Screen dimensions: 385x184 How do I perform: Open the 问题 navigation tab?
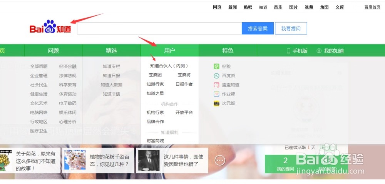click(53, 50)
